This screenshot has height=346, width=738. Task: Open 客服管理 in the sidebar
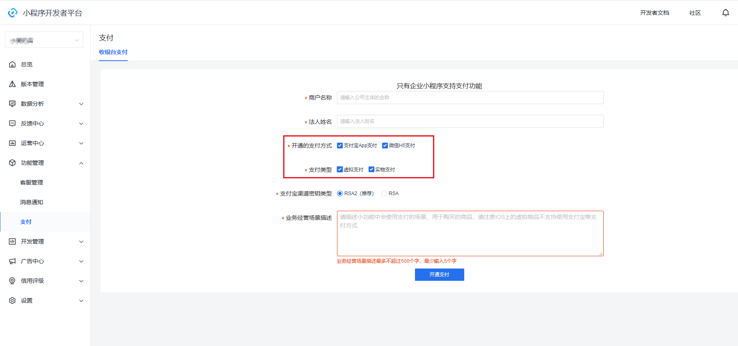coord(32,182)
